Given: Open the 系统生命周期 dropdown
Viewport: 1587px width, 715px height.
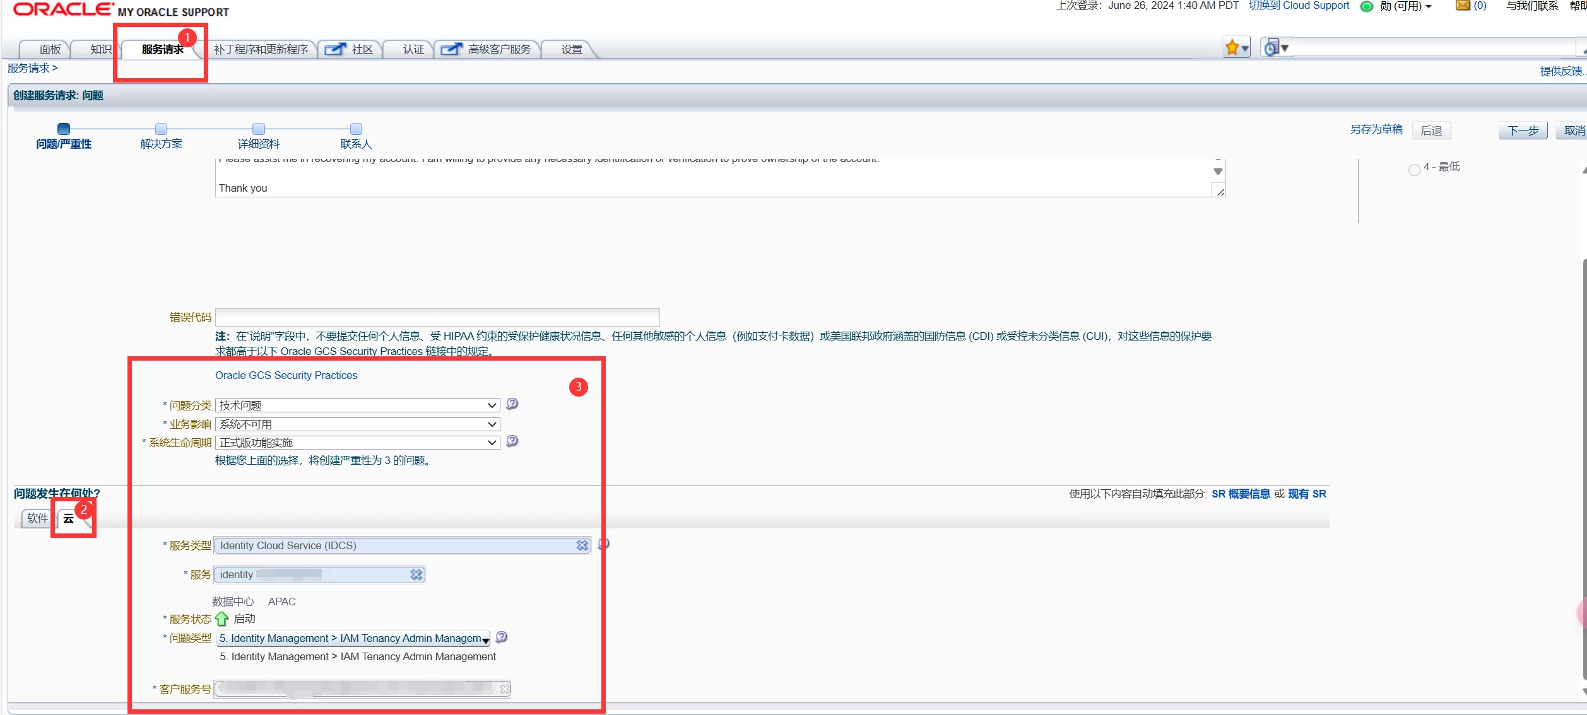Looking at the screenshot, I should (357, 443).
